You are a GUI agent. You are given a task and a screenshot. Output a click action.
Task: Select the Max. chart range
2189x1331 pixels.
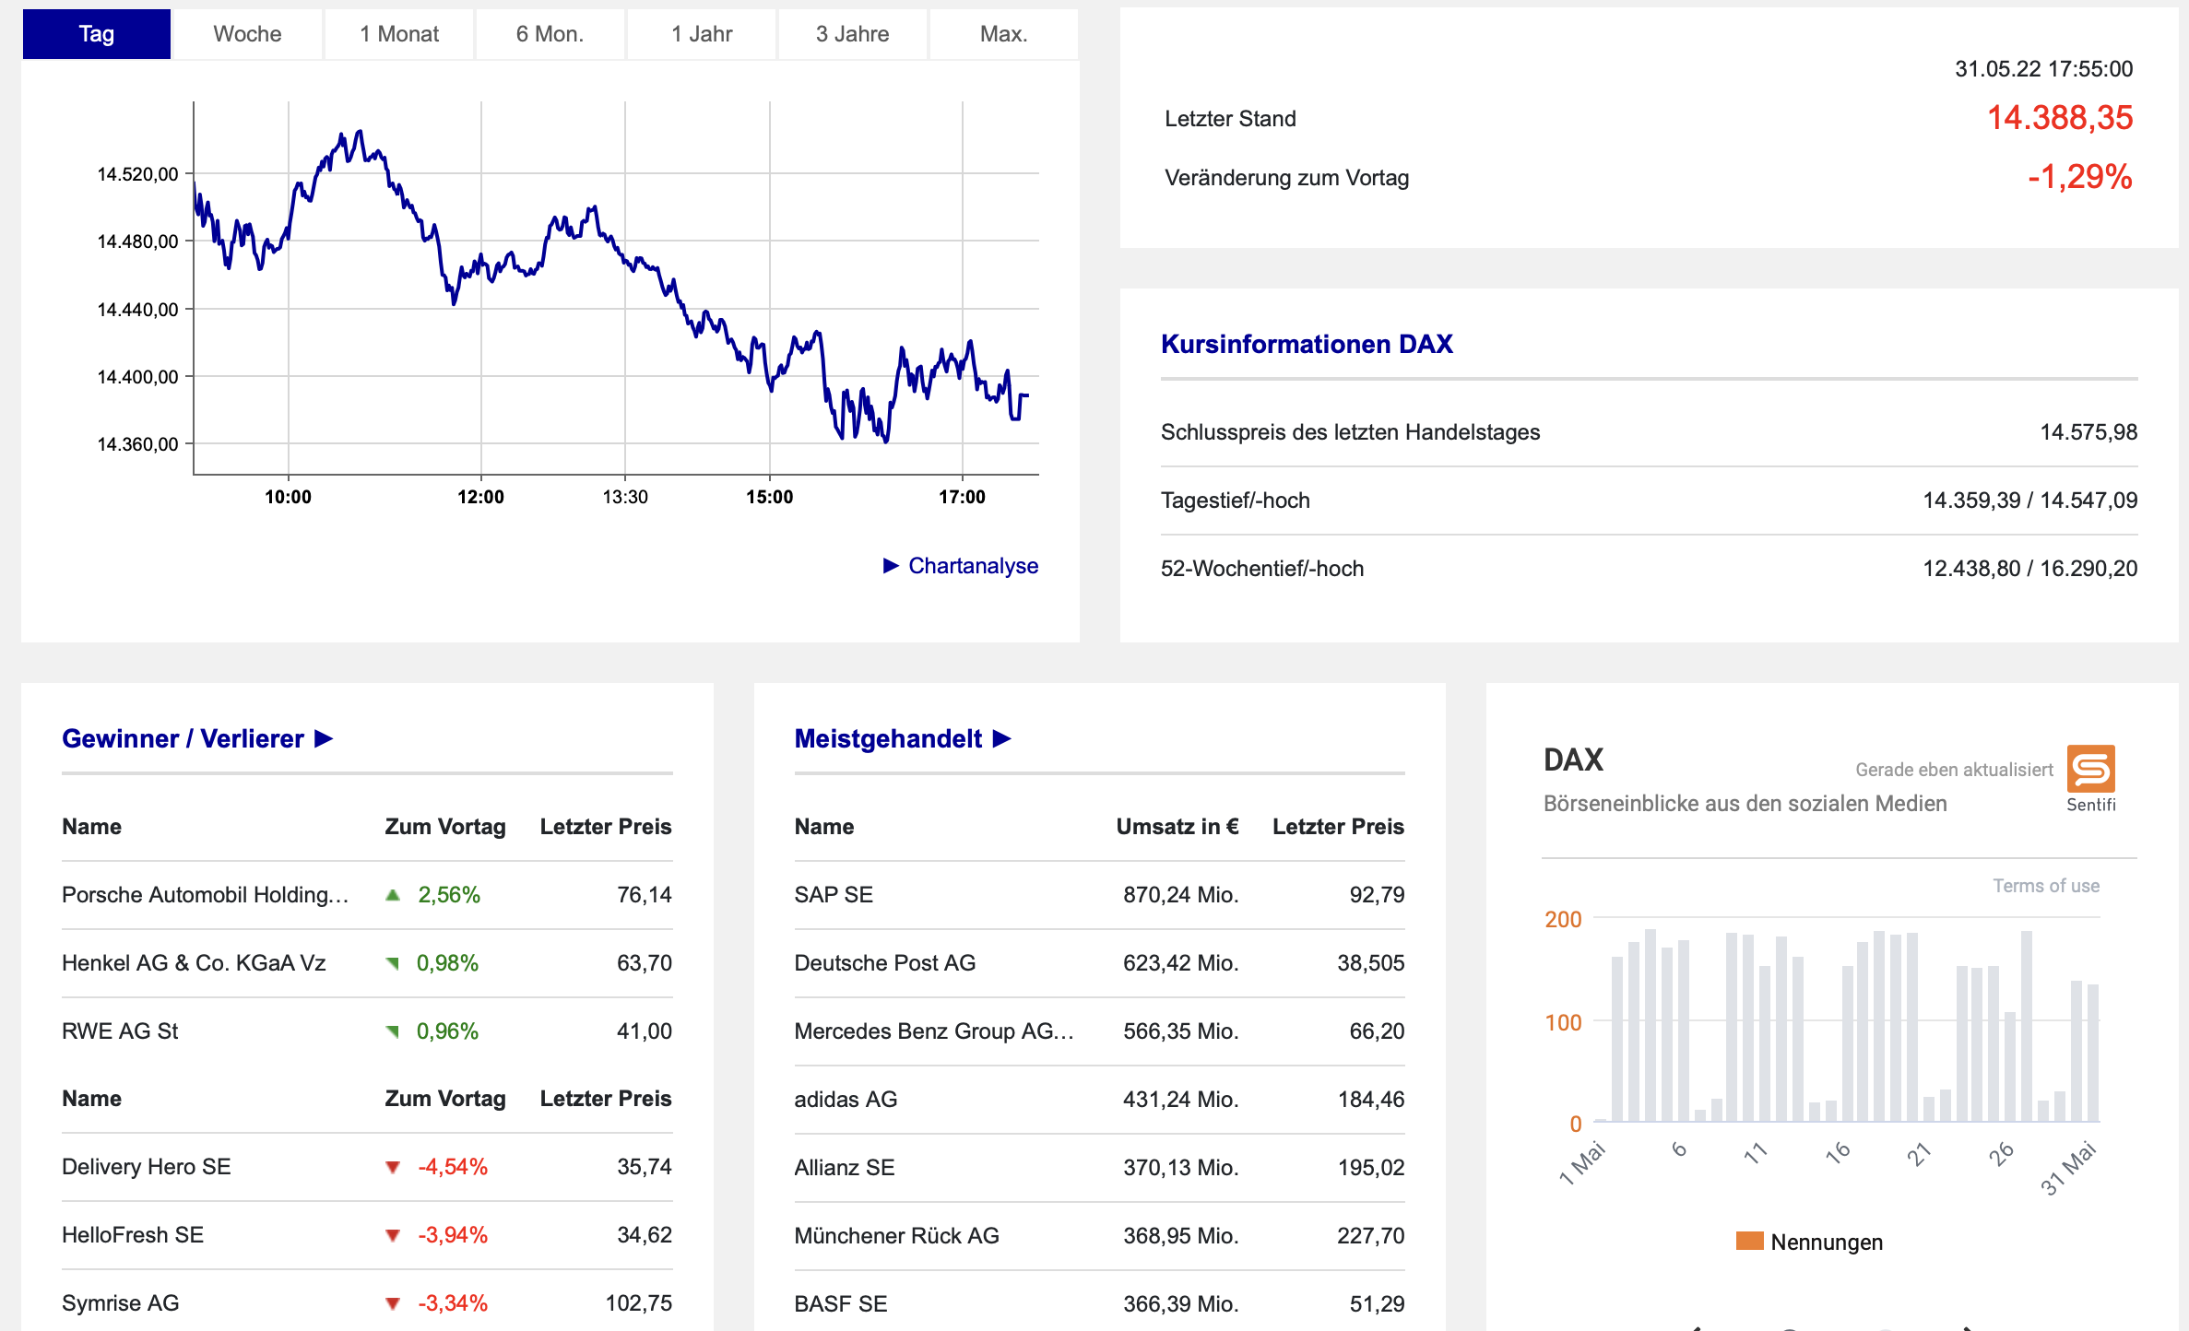pyautogui.click(x=1003, y=34)
